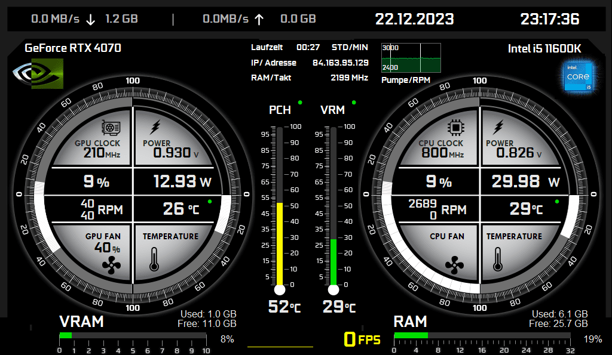612x355 pixels.
Task: Click the download arrow icon
Action: pos(91,20)
